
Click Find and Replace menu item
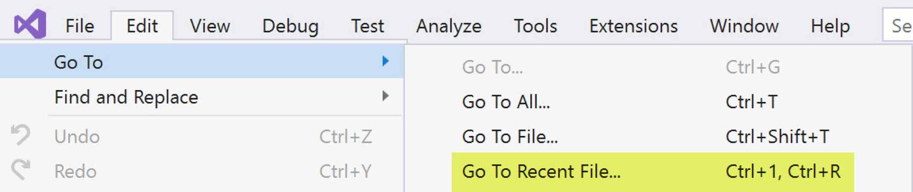click(126, 97)
